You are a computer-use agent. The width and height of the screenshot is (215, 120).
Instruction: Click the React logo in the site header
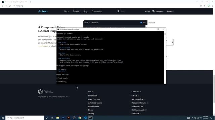pyautogui.click(x=43, y=11)
